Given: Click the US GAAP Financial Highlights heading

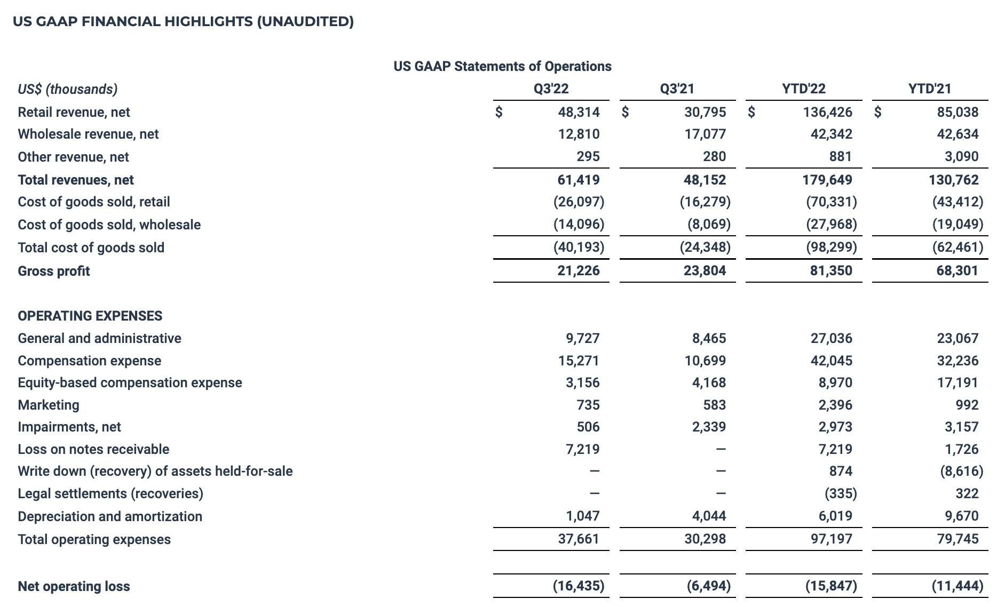Looking at the screenshot, I should 183,21.
